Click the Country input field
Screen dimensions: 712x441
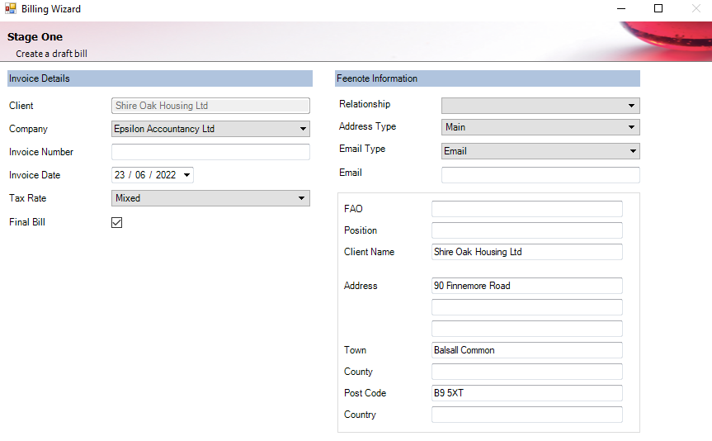[x=526, y=415]
